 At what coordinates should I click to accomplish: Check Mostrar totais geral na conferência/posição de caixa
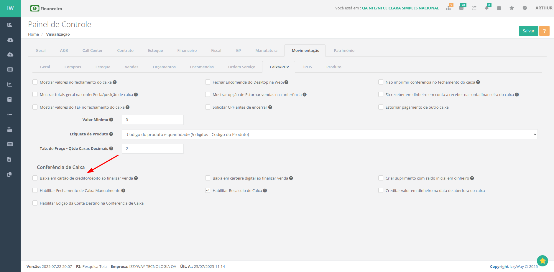[x=35, y=94]
